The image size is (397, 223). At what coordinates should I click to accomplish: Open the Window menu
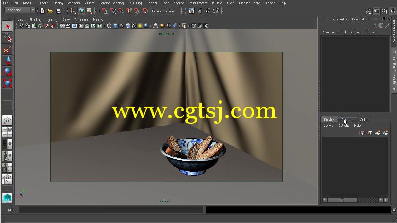pyautogui.click(x=74, y=3)
